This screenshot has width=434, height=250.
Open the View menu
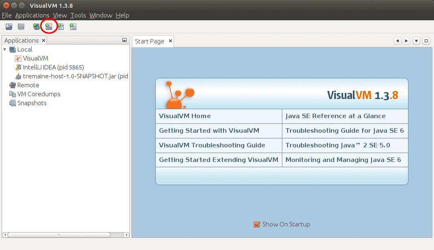[x=60, y=15]
